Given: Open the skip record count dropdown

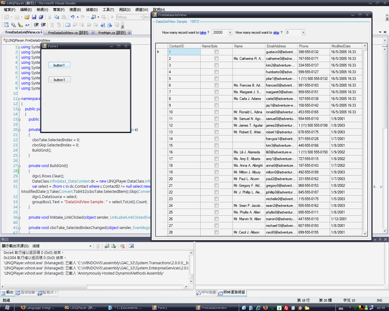Looking at the screenshot, I should coord(303,32).
